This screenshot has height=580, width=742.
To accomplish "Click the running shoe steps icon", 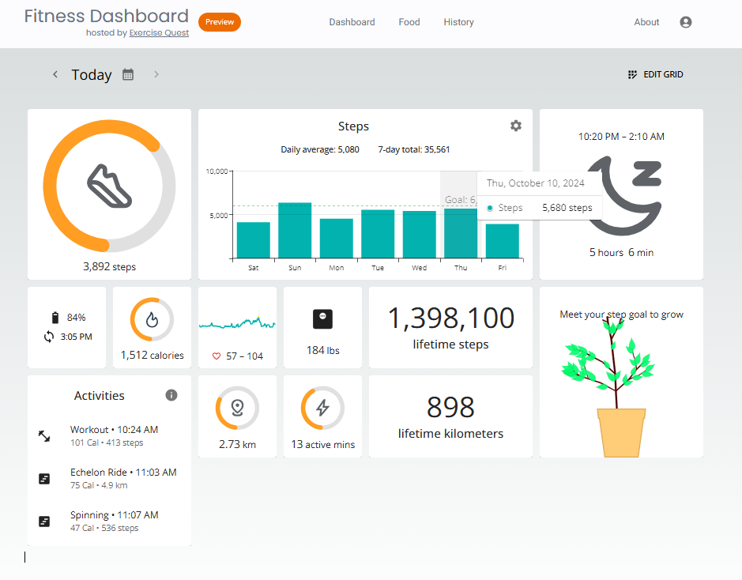I will tap(109, 186).
